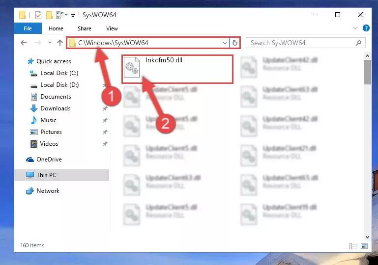Viewport: 378px width, 265px height.
Task: Select Local Disk (C:) in sidebar
Action: pyautogui.click(x=59, y=73)
